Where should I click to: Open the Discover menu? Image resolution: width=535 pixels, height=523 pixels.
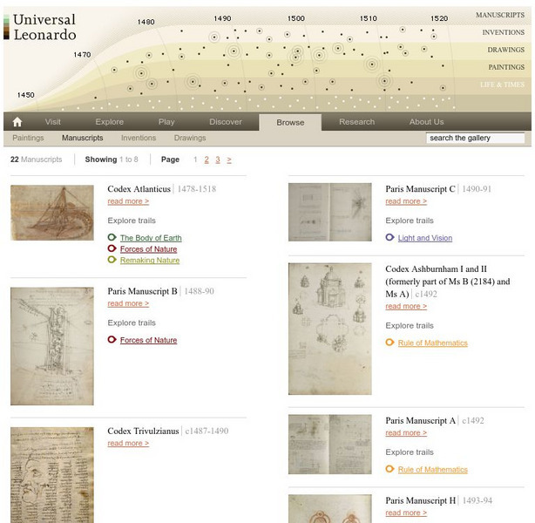pyautogui.click(x=226, y=122)
